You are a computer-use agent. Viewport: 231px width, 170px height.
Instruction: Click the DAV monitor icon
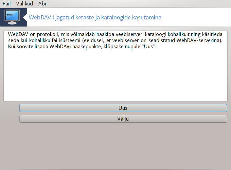point(12,17)
